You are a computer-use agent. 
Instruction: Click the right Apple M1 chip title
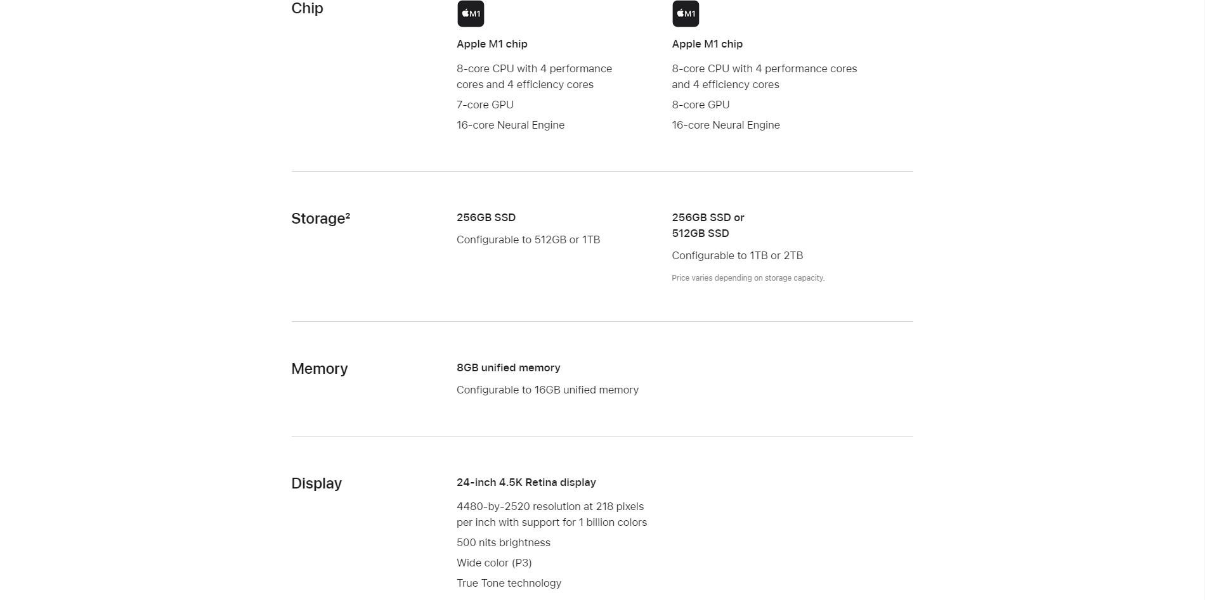(x=707, y=44)
